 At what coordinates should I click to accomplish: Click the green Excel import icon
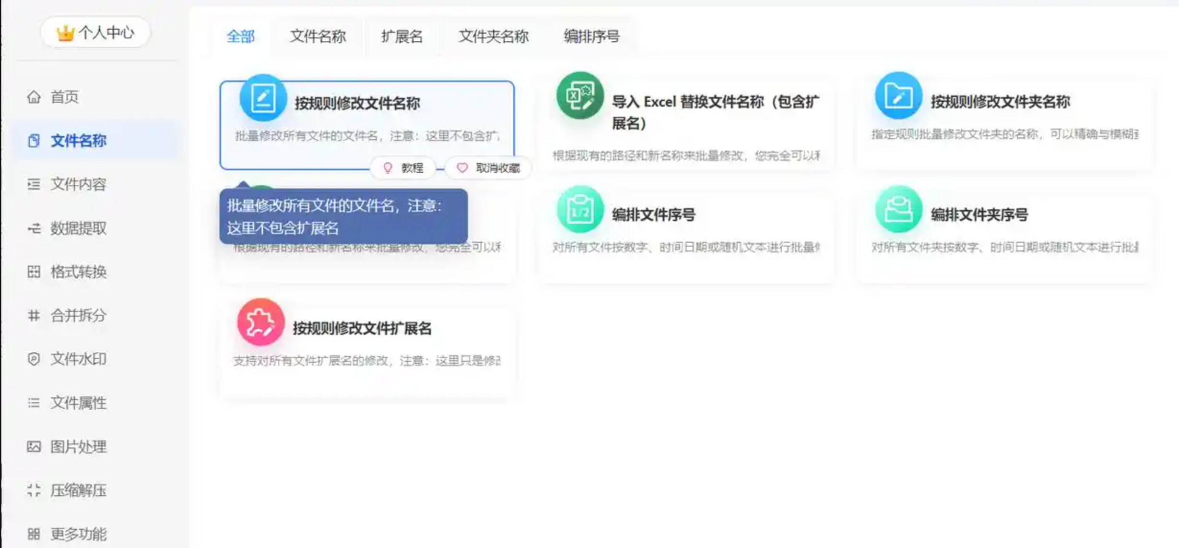580,95
